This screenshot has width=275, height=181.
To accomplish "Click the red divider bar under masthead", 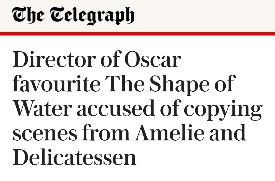I will point(137,33).
